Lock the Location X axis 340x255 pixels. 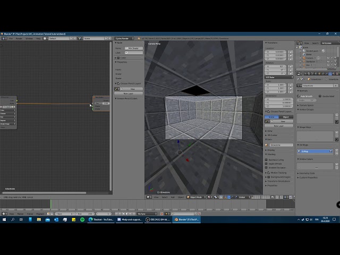click(x=291, y=52)
